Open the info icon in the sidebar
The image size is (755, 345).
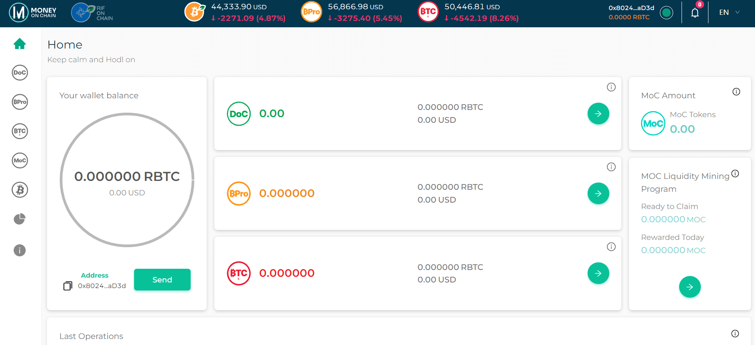20,250
